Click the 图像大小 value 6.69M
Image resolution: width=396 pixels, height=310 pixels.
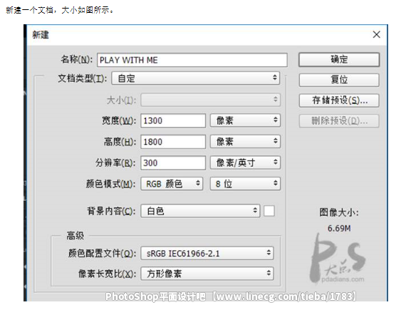point(339,228)
